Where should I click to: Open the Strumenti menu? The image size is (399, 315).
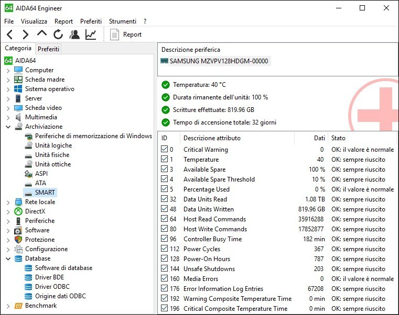pyautogui.click(x=123, y=21)
